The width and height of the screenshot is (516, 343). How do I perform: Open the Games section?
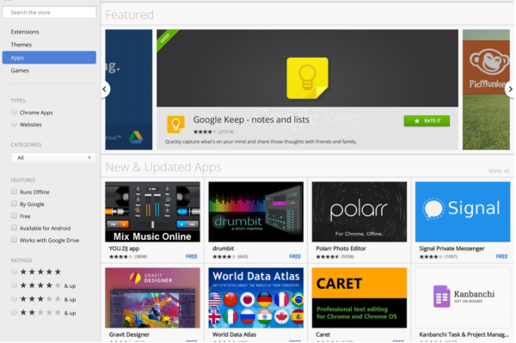coord(20,70)
